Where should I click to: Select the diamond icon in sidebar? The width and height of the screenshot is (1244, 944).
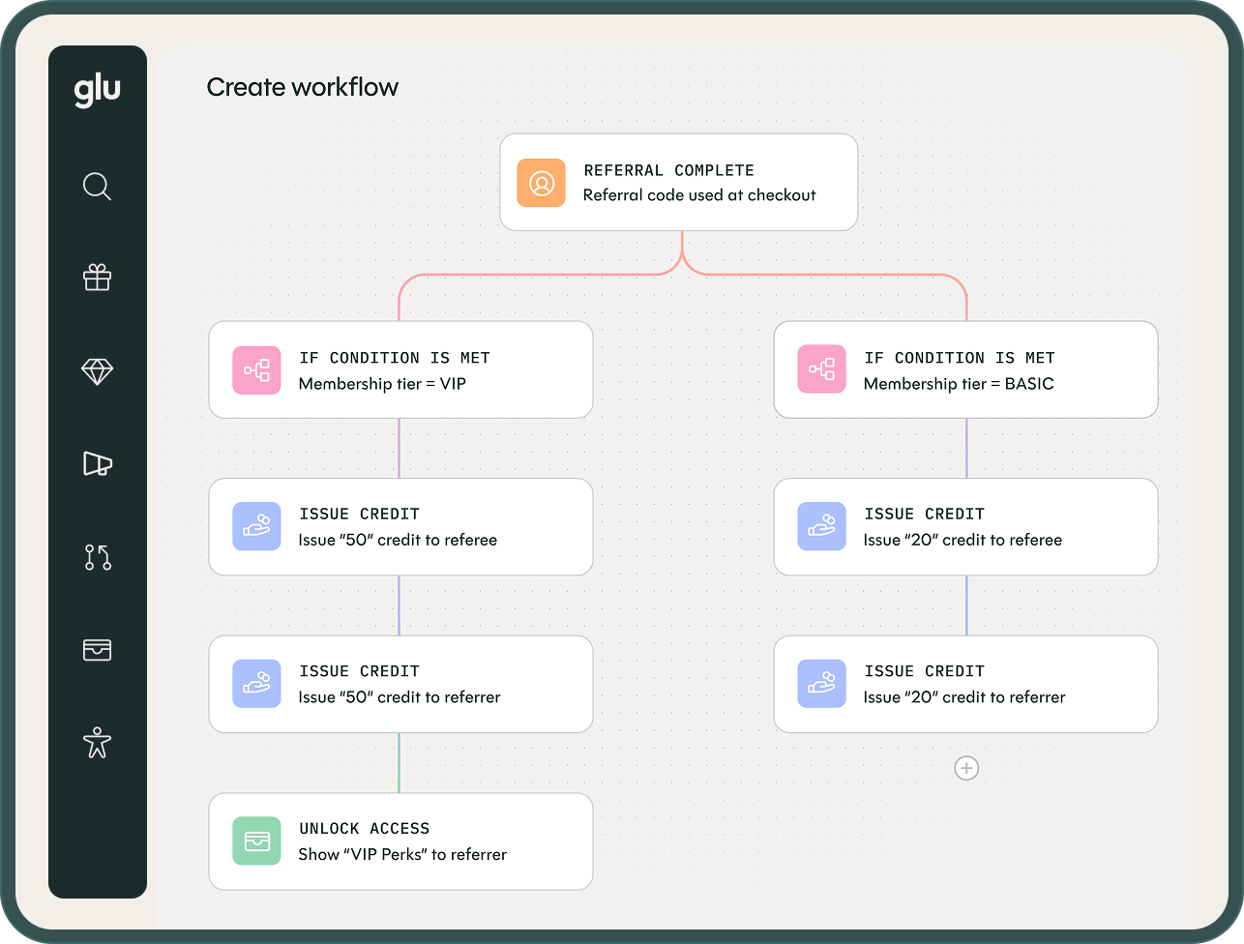pyautogui.click(x=98, y=371)
